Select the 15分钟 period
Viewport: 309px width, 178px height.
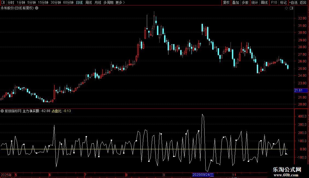click(x=43, y=2)
